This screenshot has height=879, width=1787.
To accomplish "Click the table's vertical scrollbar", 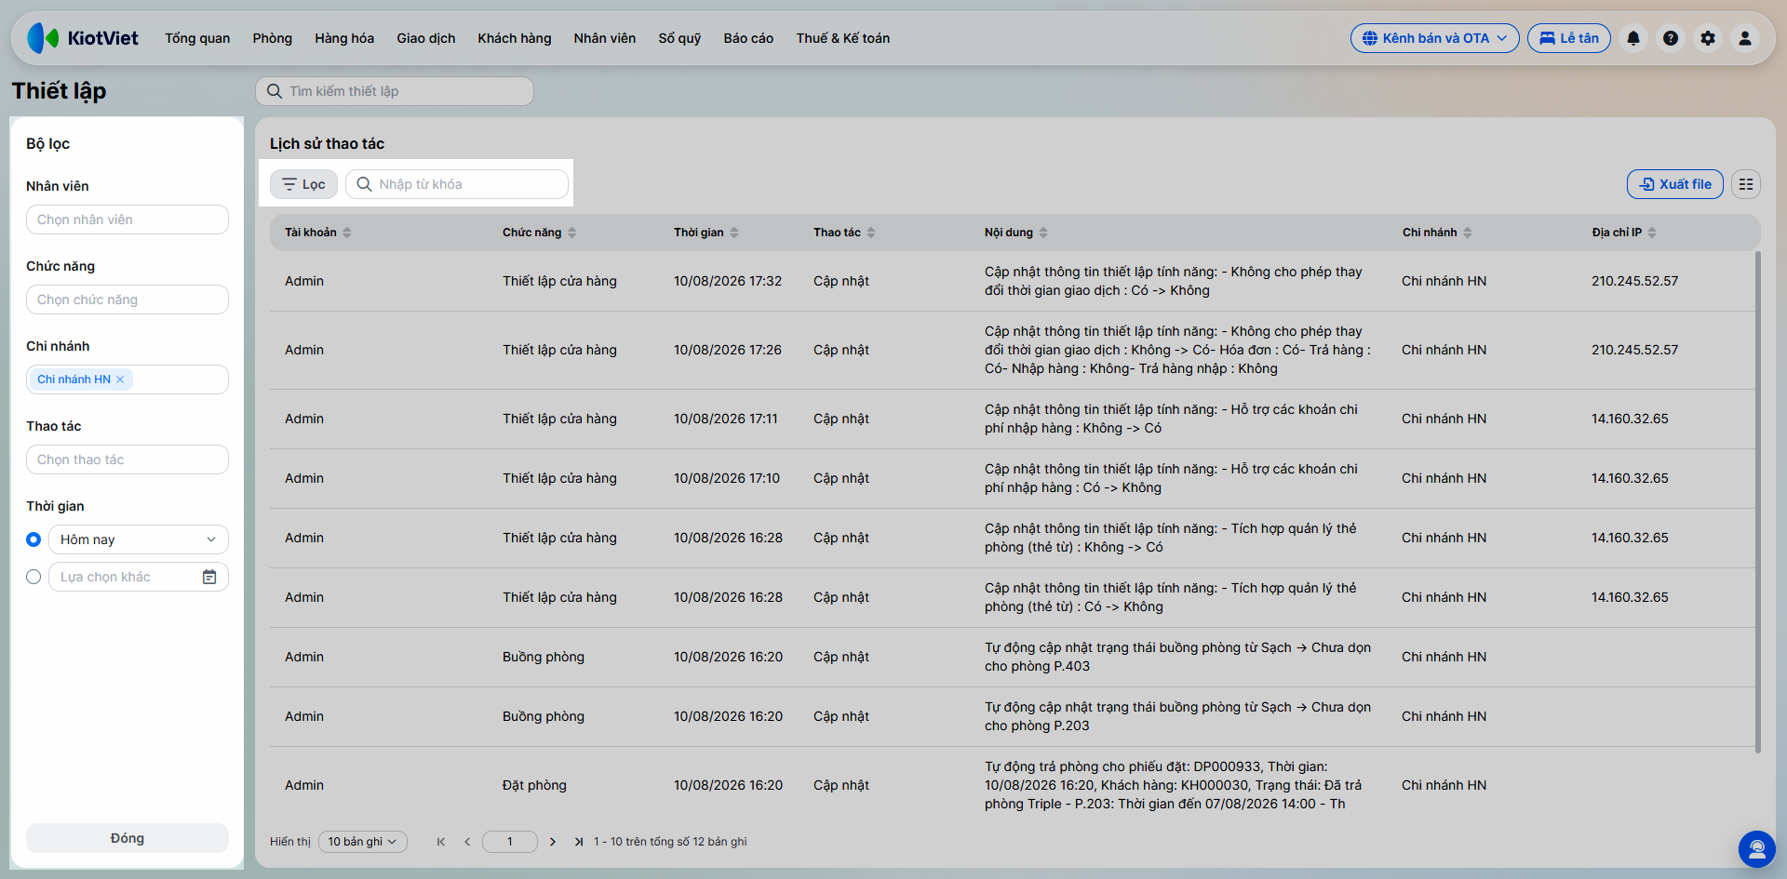I will (1757, 502).
